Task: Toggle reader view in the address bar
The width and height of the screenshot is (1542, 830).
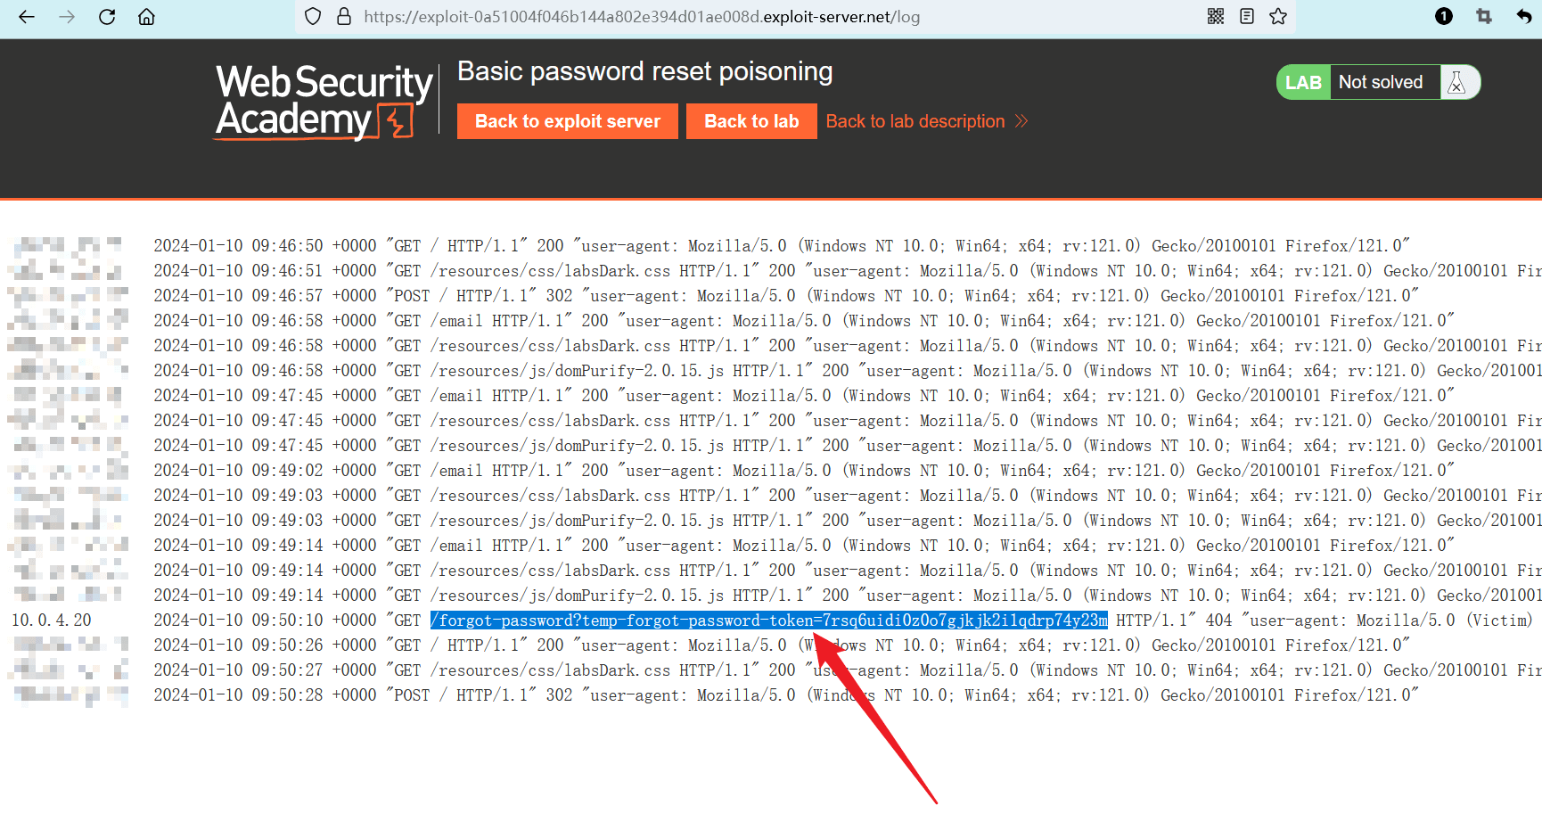Action: click(x=1247, y=17)
